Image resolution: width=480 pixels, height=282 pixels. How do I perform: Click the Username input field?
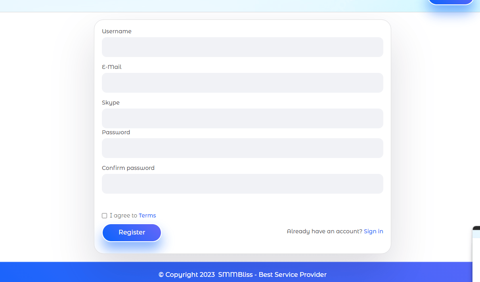pyautogui.click(x=242, y=47)
